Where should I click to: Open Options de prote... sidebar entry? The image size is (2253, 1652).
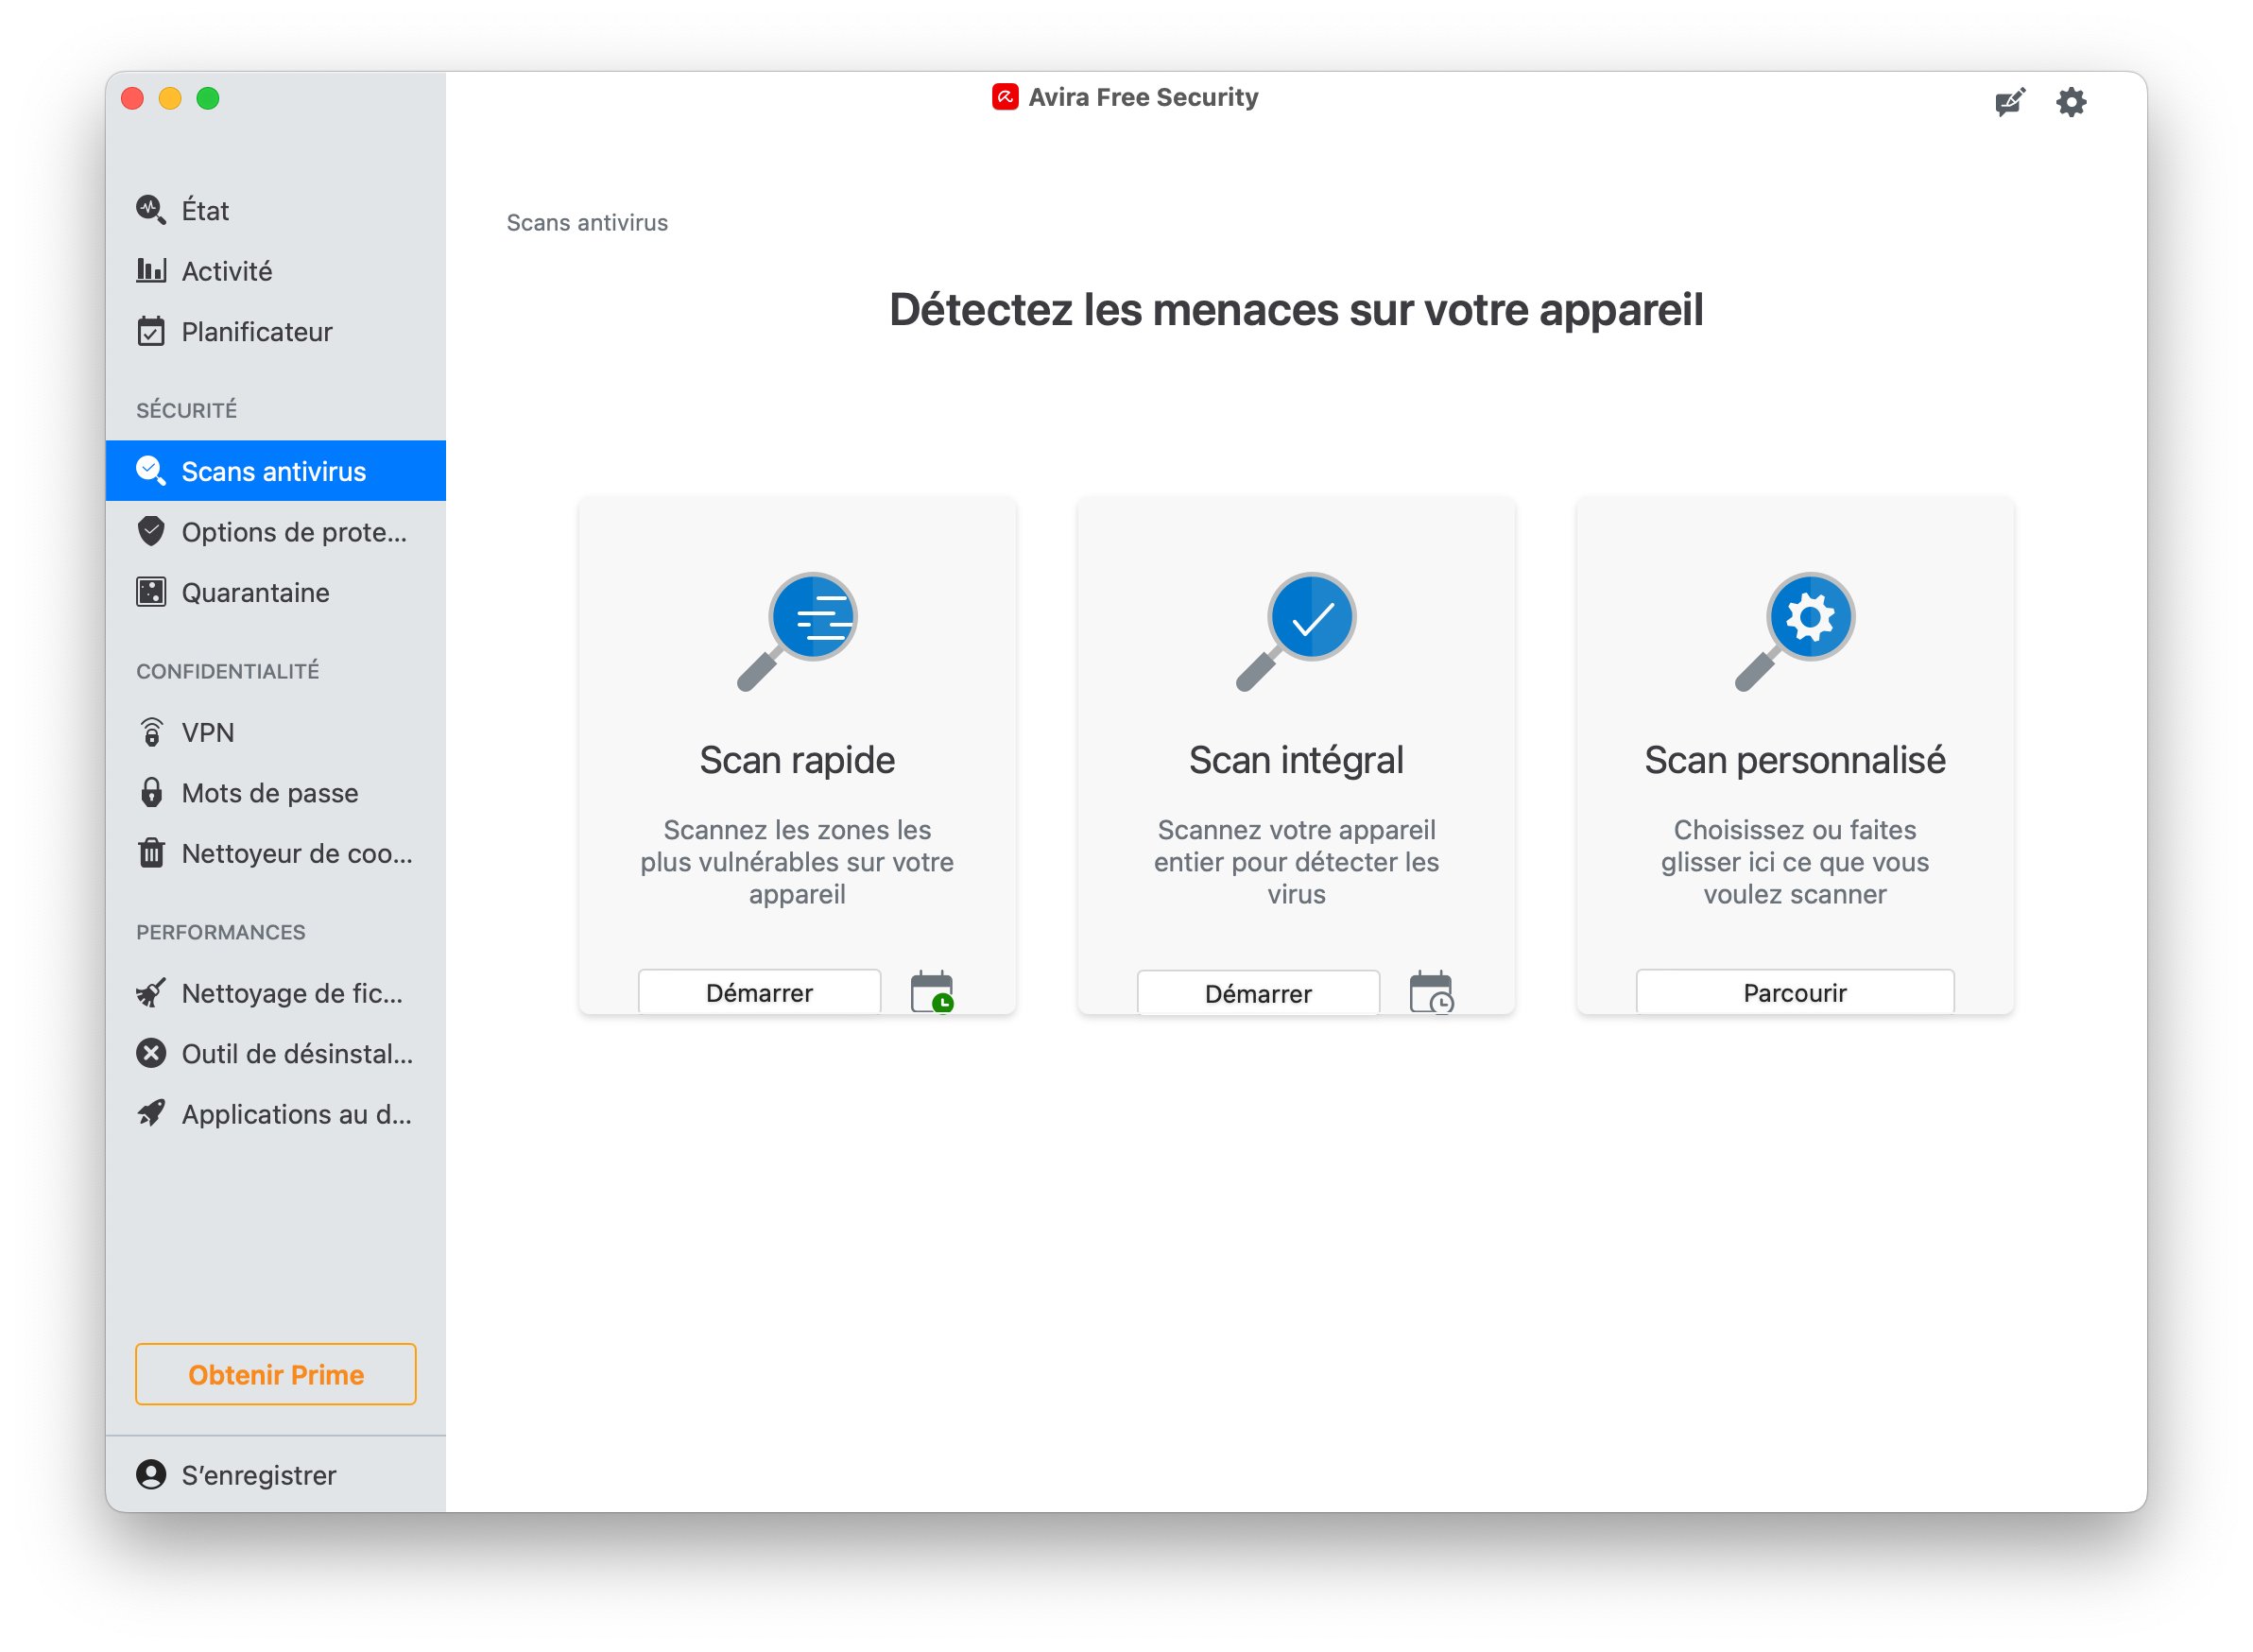click(x=276, y=532)
